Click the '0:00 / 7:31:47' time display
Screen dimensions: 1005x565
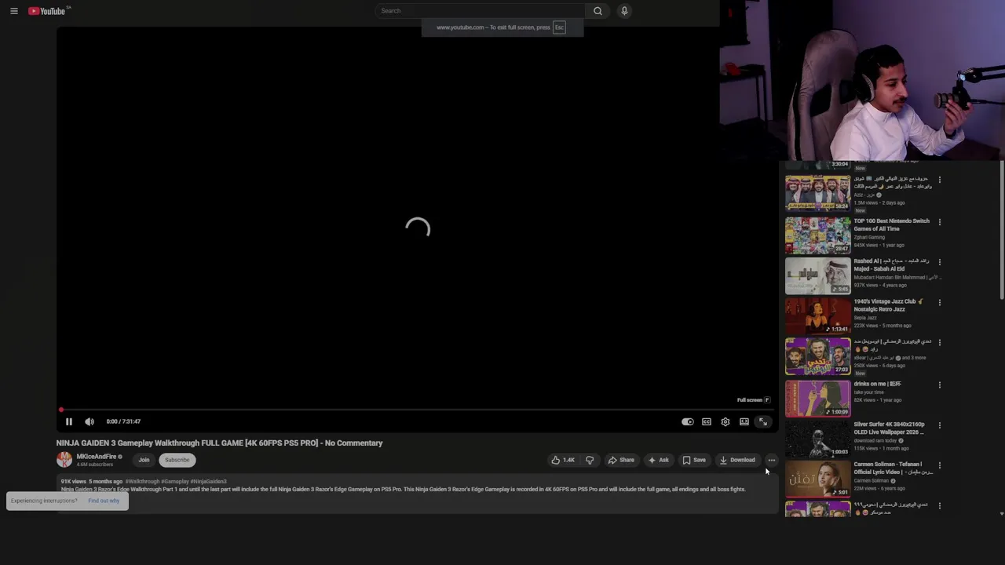pos(123,421)
